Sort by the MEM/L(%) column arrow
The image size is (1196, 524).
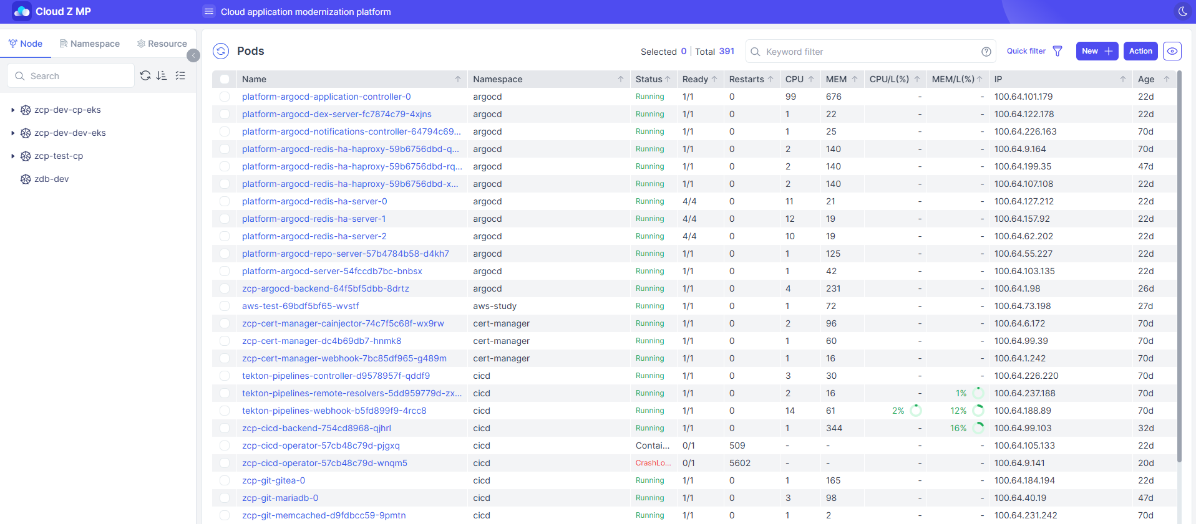[980, 79]
